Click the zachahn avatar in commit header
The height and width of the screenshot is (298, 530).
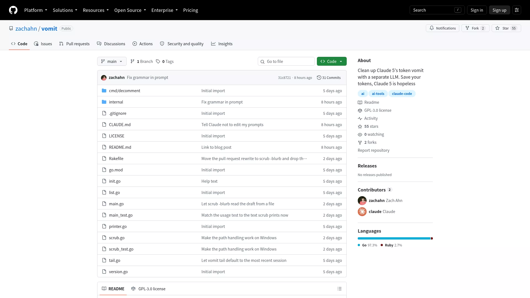click(104, 78)
